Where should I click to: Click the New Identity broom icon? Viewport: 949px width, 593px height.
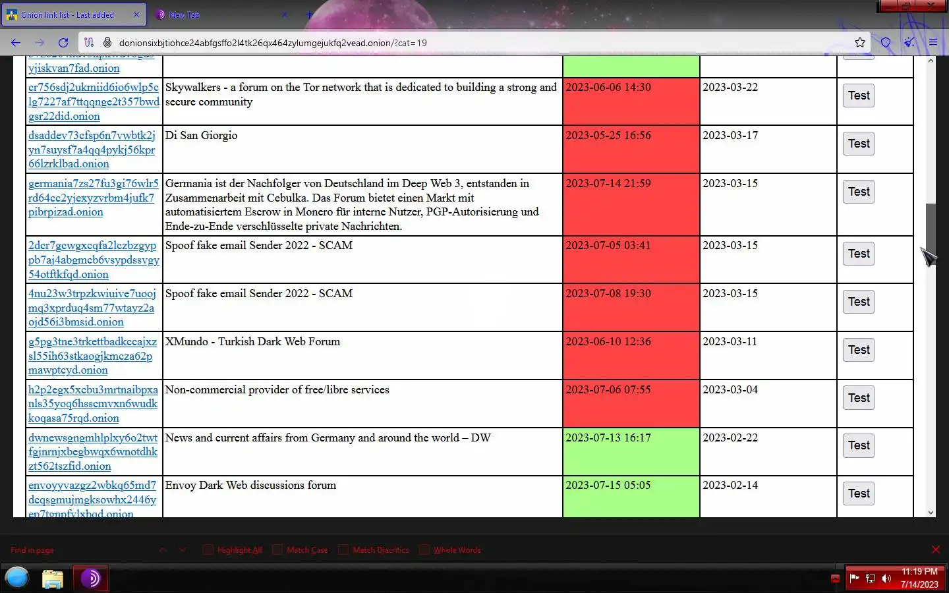click(909, 43)
